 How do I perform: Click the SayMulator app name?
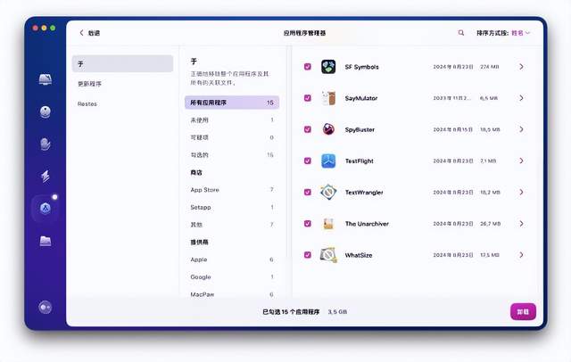361,98
